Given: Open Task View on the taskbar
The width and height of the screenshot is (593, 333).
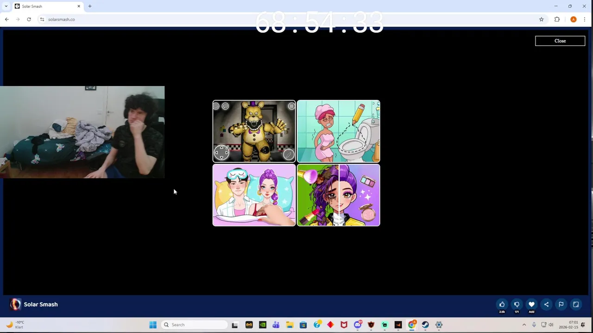Looking at the screenshot, I should pos(235,325).
